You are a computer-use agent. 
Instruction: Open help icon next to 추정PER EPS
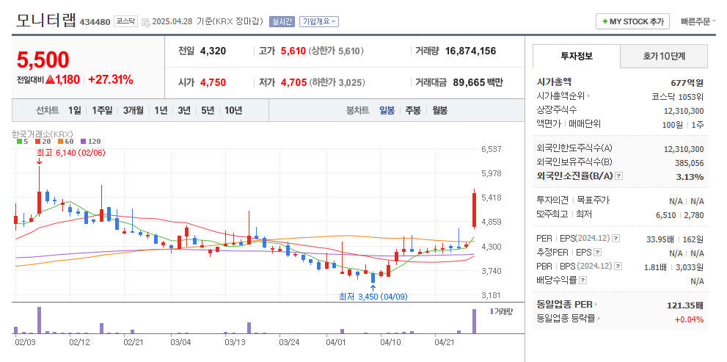[x=598, y=253]
